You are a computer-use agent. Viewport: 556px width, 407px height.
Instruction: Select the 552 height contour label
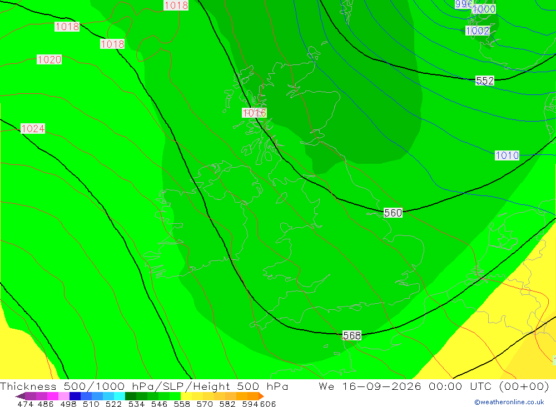[484, 81]
